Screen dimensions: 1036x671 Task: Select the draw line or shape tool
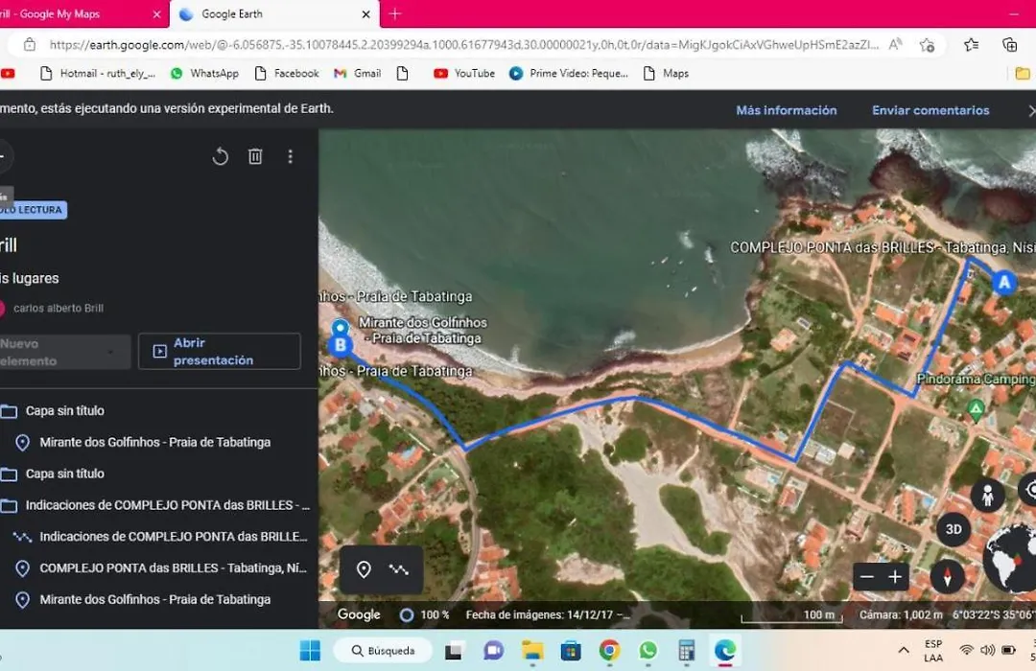click(398, 569)
